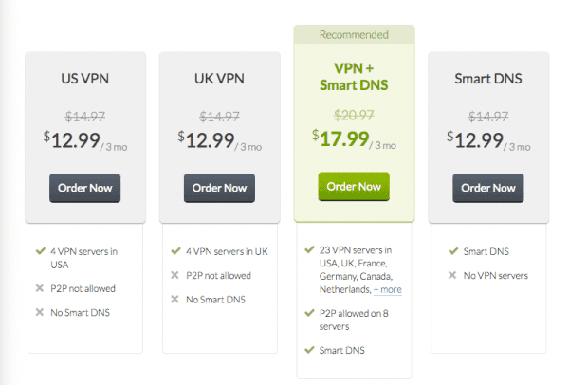
Task: Click X icon beside US plan P2P not allowed
Action: pos(40,288)
